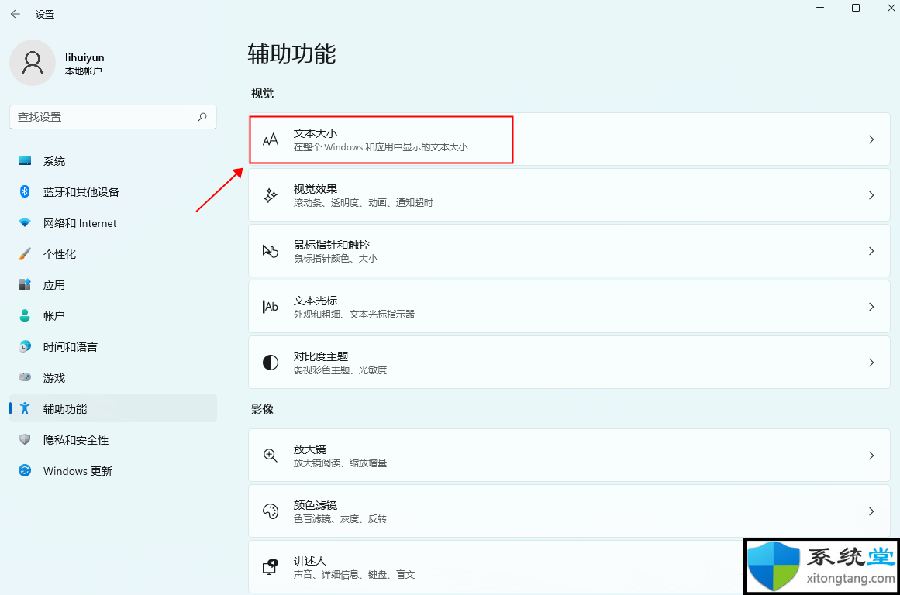This screenshot has height=595, width=900.
Task: Click description 色盲滤镜、灰度、反转
Action: coord(340,519)
